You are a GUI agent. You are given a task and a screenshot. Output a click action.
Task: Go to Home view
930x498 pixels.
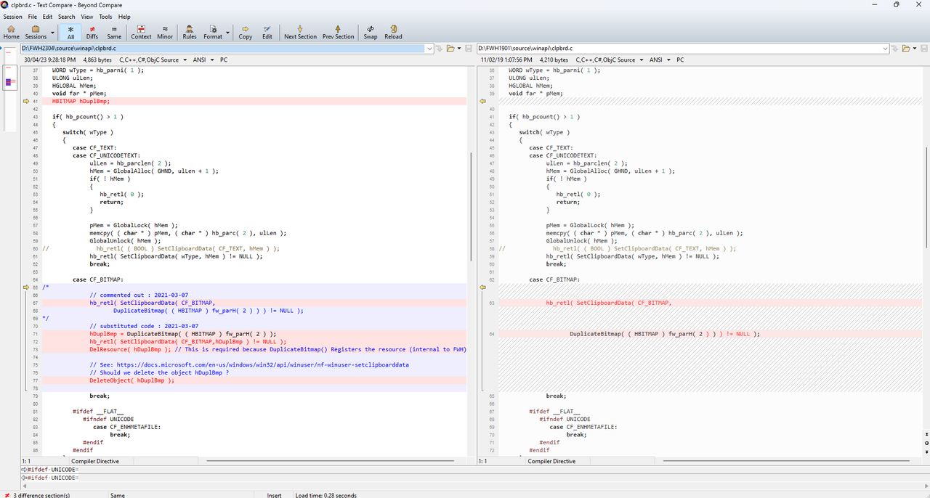[x=12, y=32]
